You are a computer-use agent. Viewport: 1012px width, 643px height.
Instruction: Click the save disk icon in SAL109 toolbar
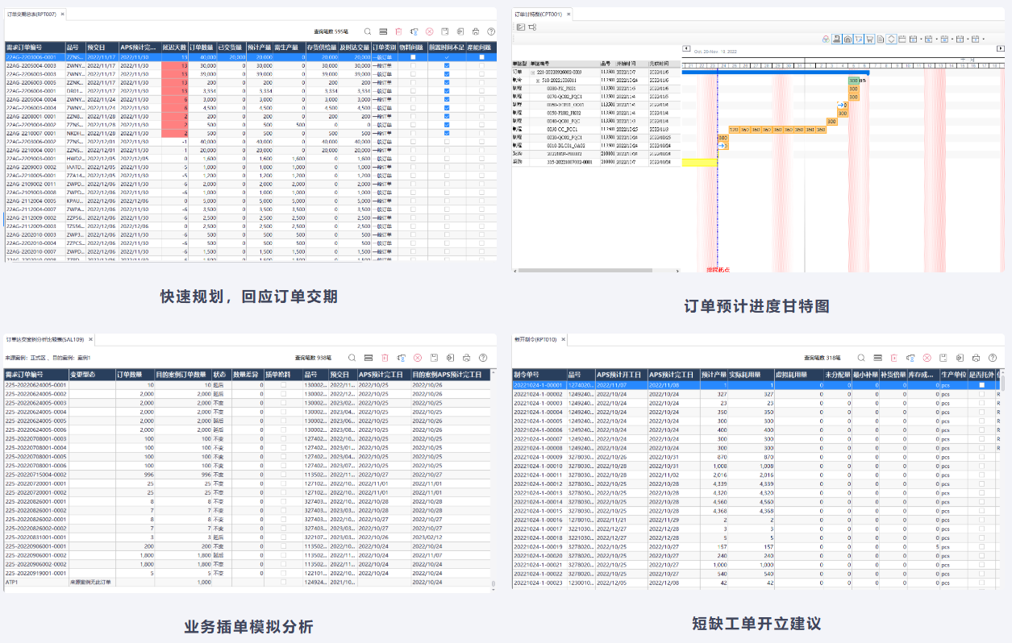(x=434, y=358)
